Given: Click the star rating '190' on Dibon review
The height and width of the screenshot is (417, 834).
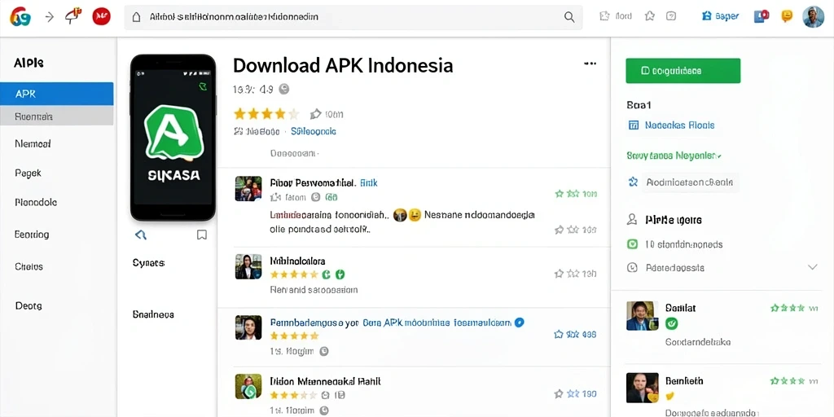Looking at the screenshot, I should click(575, 393).
